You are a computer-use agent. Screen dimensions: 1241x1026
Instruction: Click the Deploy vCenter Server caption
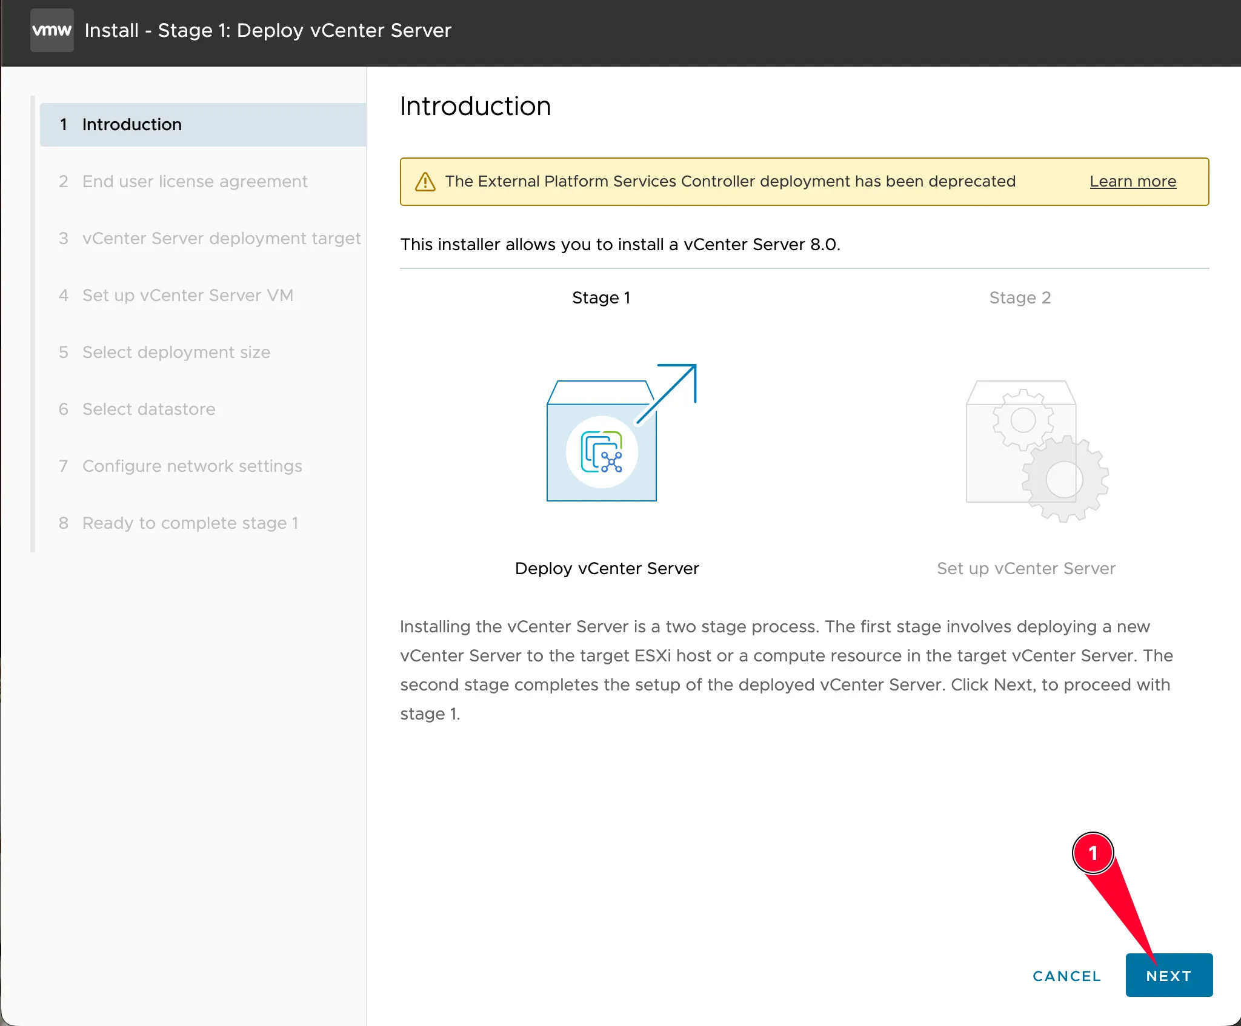tap(607, 568)
